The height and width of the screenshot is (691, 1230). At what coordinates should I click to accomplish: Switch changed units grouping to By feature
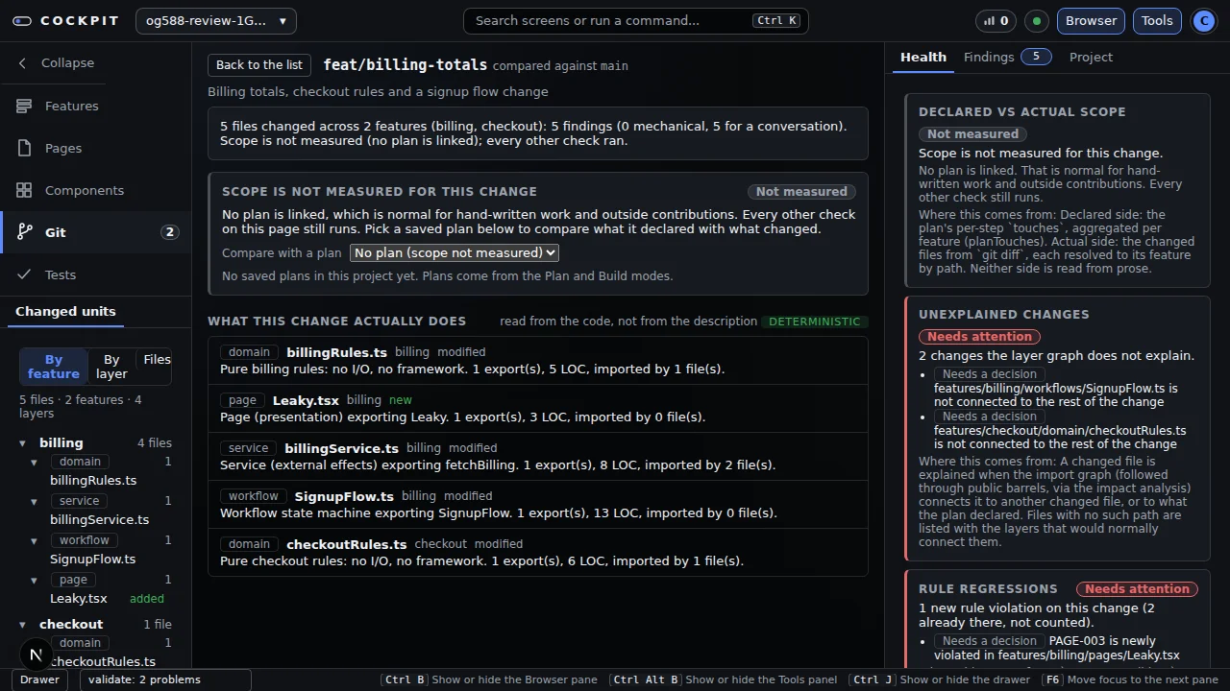(54, 367)
